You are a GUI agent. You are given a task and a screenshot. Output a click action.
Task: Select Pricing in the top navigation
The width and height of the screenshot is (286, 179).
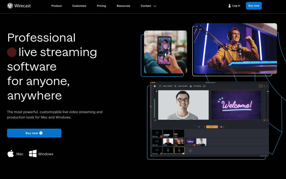101,6
